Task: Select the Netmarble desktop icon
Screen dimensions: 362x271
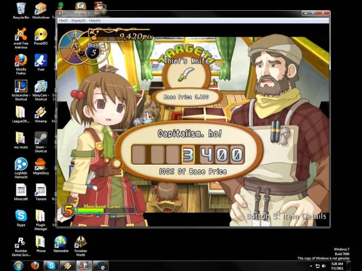Action: tap(61, 244)
